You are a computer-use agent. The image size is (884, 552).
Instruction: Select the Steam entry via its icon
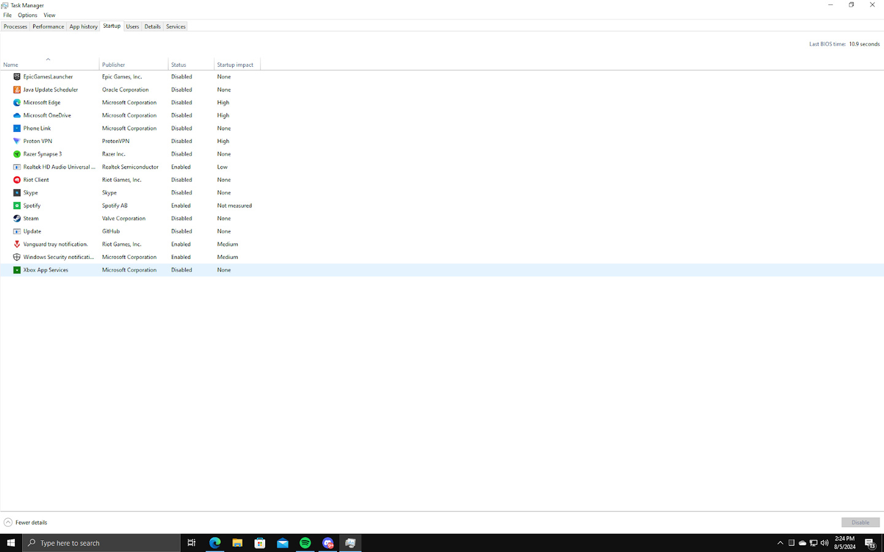pos(16,218)
